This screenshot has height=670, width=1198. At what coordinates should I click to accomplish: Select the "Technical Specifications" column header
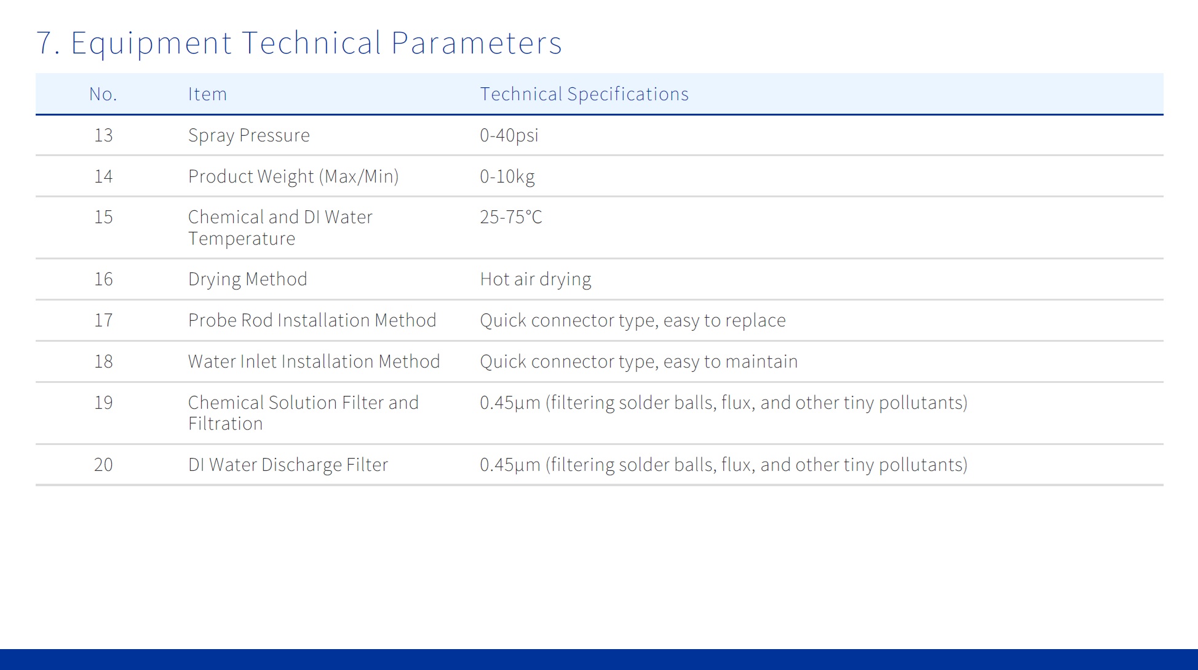584,94
